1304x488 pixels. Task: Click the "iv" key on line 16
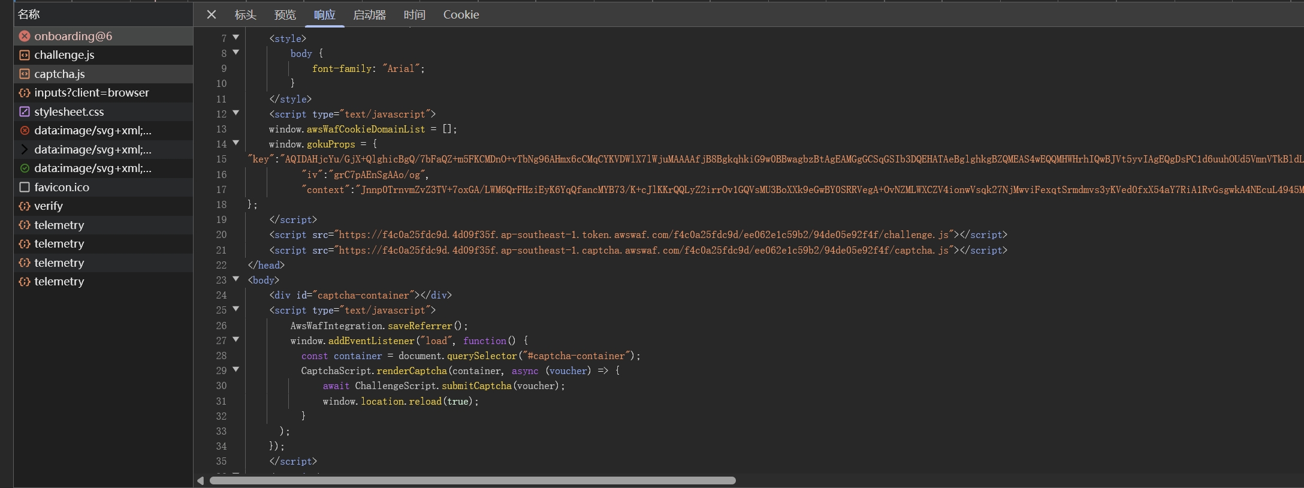click(x=312, y=174)
